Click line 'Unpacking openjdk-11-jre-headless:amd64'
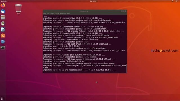The image size is (180, 101). [79, 70]
